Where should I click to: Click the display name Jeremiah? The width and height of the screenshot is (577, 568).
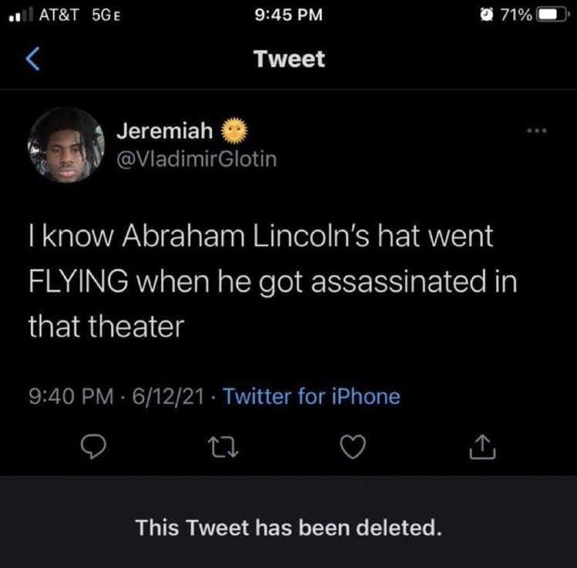click(164, 131)
